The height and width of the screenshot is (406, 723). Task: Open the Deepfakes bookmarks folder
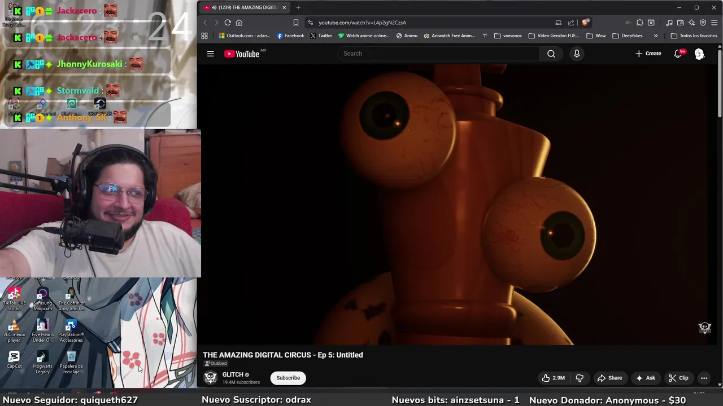click(x=627, y=36)
